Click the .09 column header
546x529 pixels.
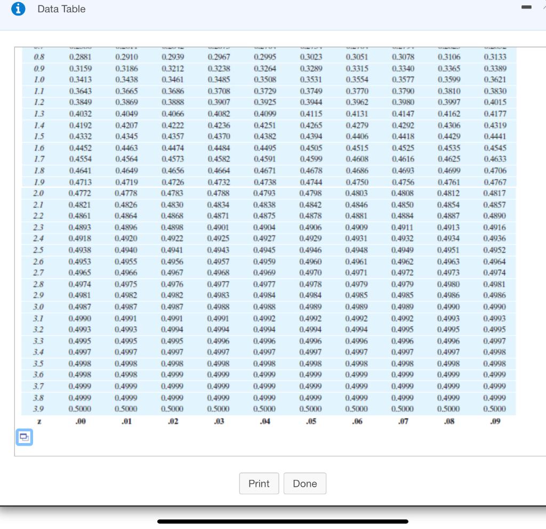[495, 421]
